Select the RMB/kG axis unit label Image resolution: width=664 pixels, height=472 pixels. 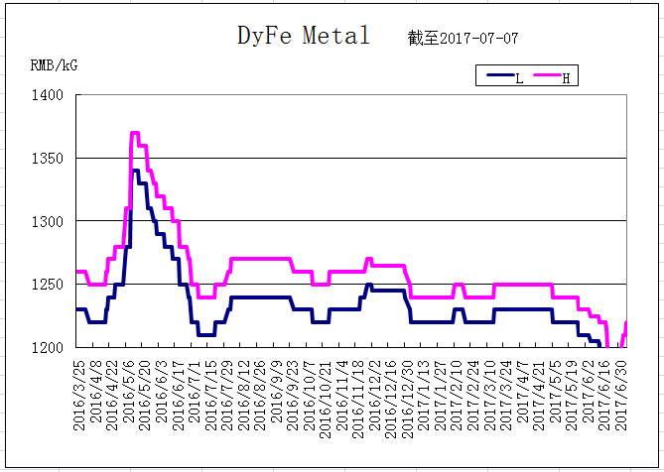click(x=55, y=65)
